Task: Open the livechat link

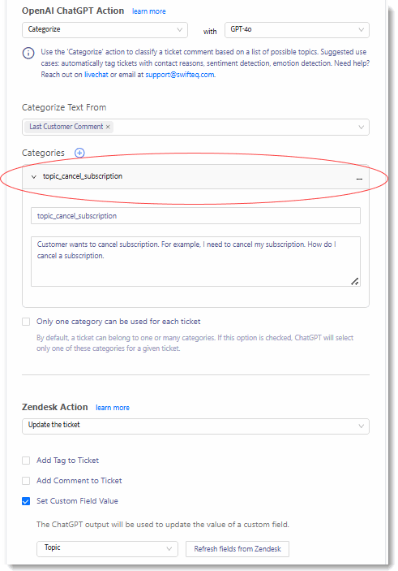Action: coord(96,75)
